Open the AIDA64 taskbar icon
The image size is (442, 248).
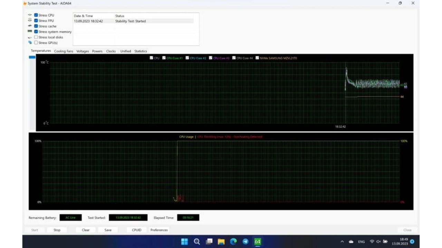[257, 241]
